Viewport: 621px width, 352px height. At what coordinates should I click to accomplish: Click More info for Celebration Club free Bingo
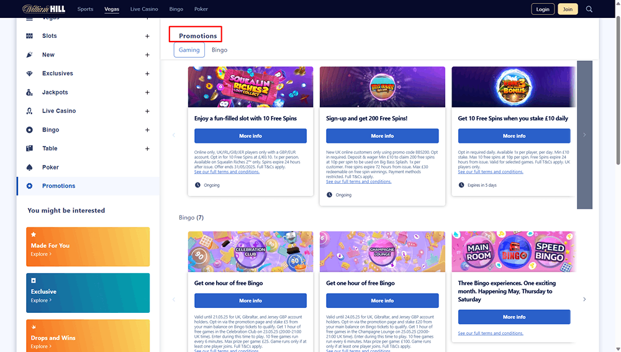click(x=250, y=300)
